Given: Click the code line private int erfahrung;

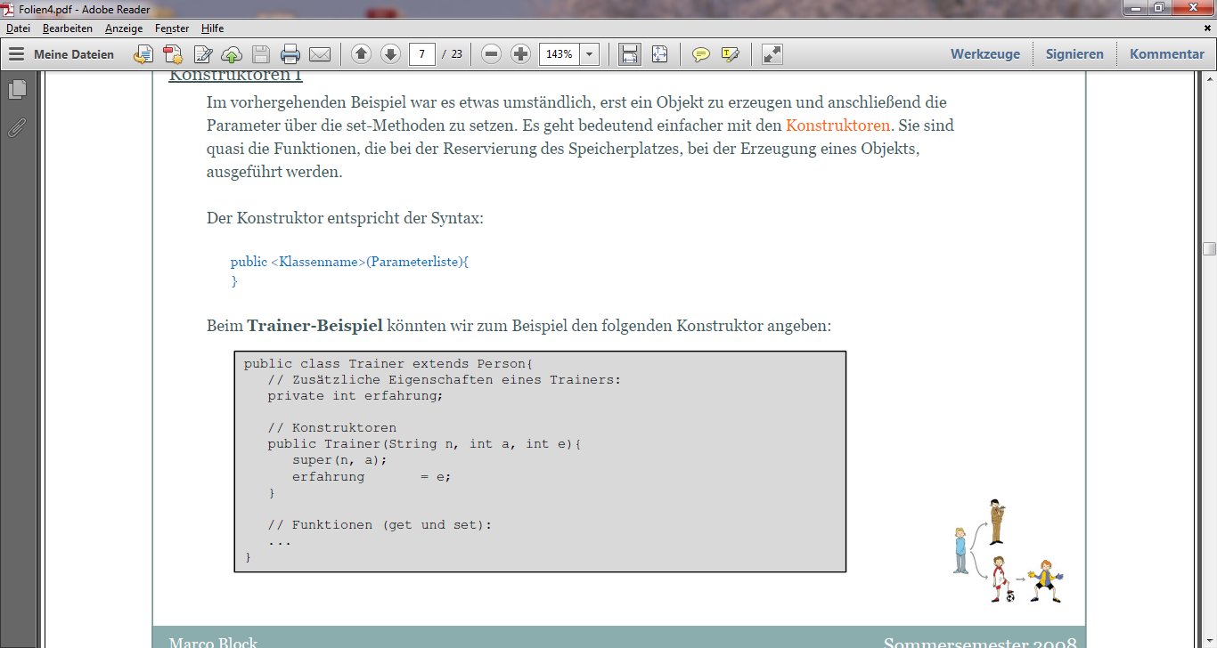Looking at the screenshot, I should tap(355, 396).
